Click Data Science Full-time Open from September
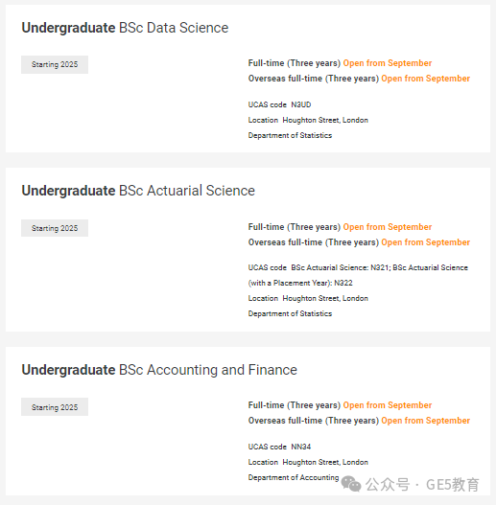Screen dimensions: 496x505 pyautogui.click(x=387, y=63)
